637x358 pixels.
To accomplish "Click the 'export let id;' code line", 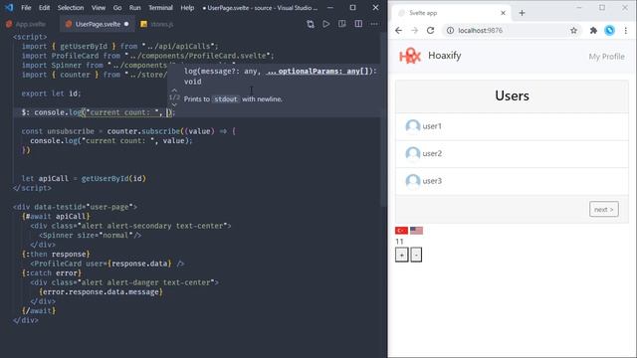I will (x=51, y=93).
